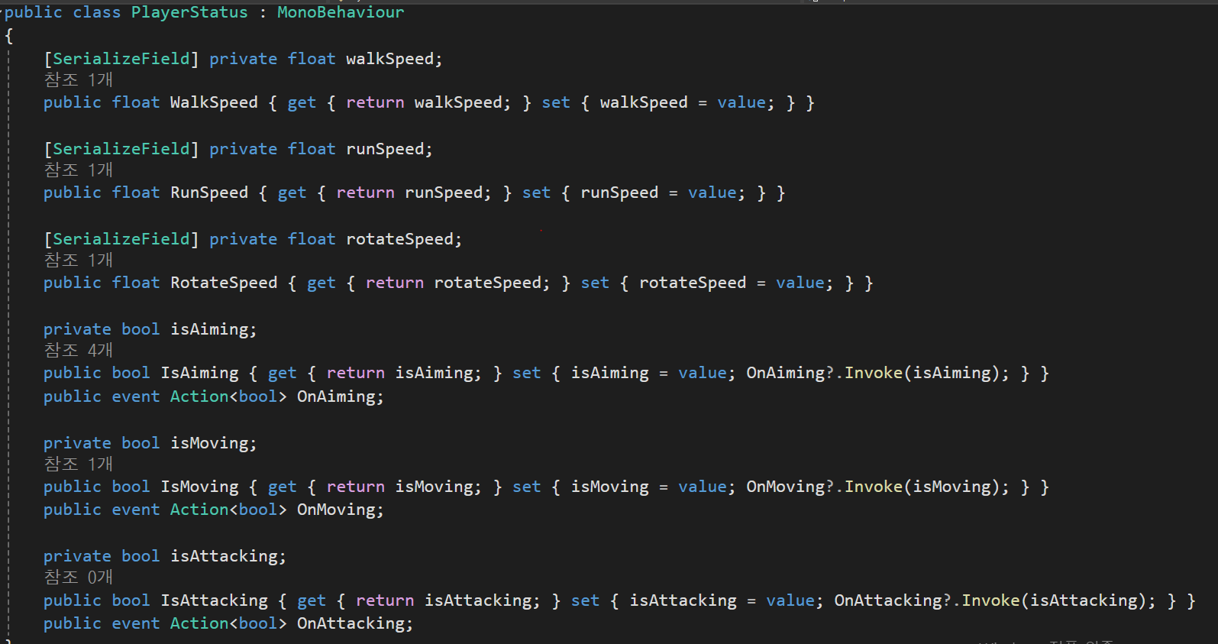Open the '참조 0개' CodeLens references link
1218x644 pixels.
pyautogui.click(x=78, y=577)
